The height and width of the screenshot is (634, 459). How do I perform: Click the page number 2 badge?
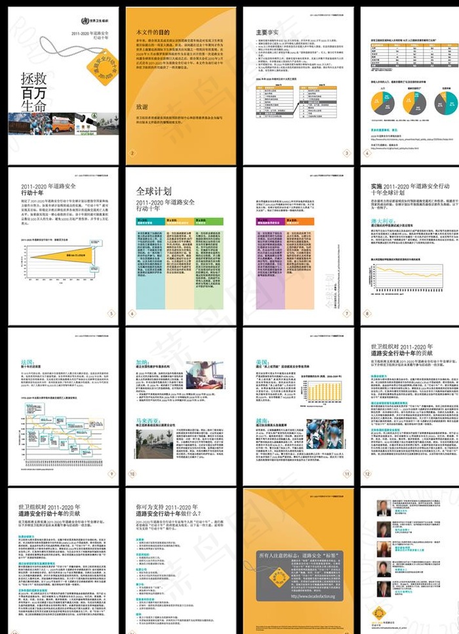[132, 153]
